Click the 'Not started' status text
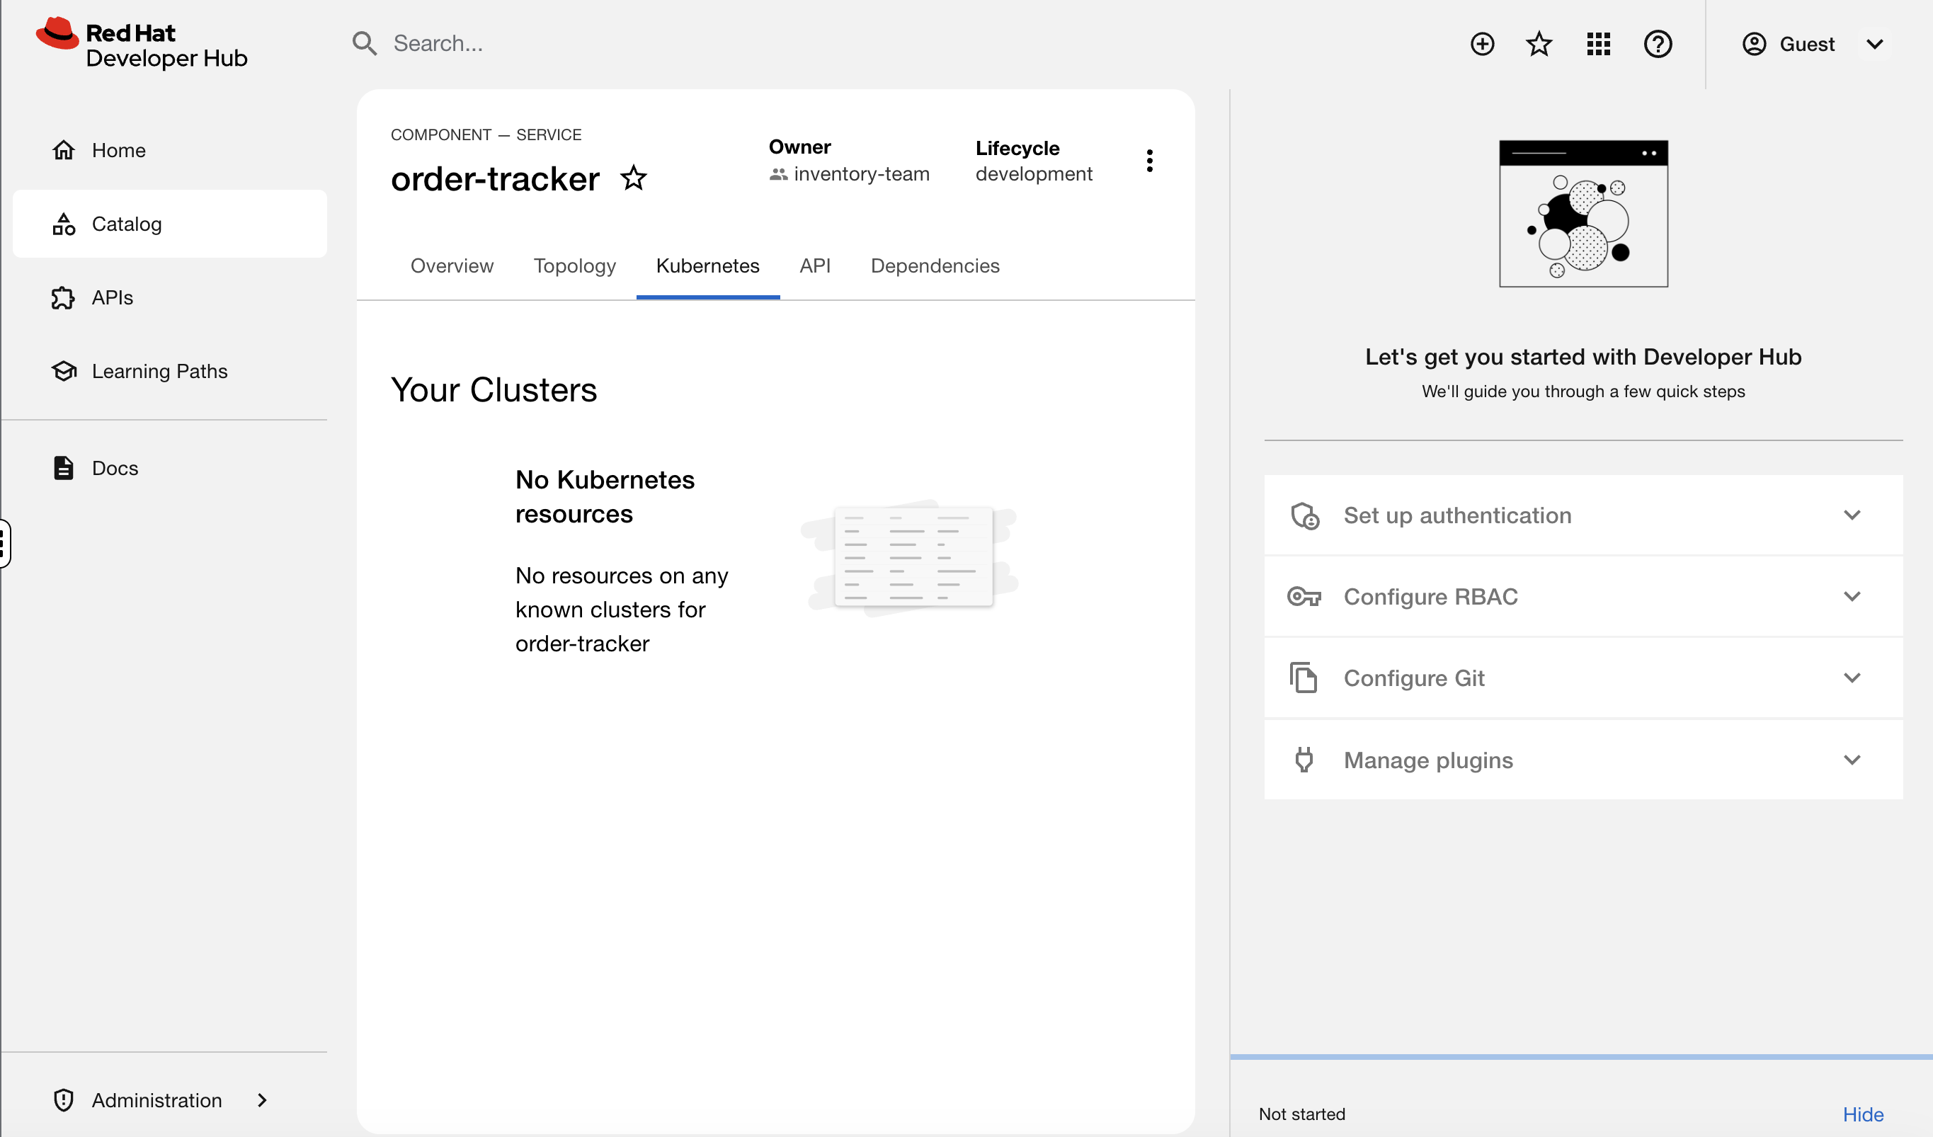The width and height of the screenshot is (1933, 1137). tap(1301, 1114)
